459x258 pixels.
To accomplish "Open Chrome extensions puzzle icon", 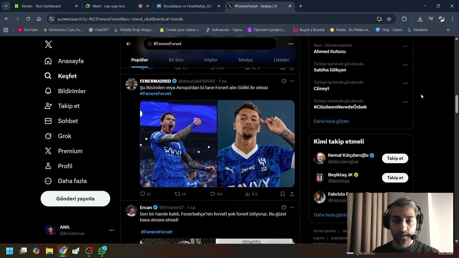I will tap(404, 19).
